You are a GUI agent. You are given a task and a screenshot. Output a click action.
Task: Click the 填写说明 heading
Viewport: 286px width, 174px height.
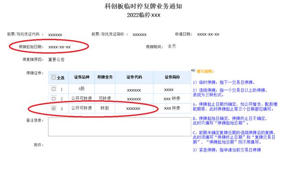tap(206, 71)
